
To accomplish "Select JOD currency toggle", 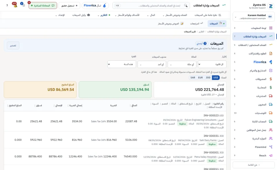I will pos(208,77).
